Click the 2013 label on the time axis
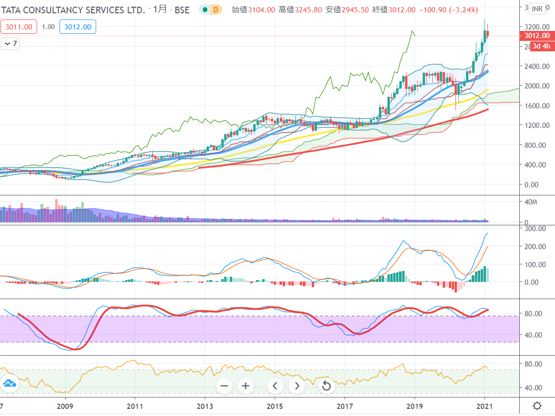This screenshot has height=416, width=555. 205,406
